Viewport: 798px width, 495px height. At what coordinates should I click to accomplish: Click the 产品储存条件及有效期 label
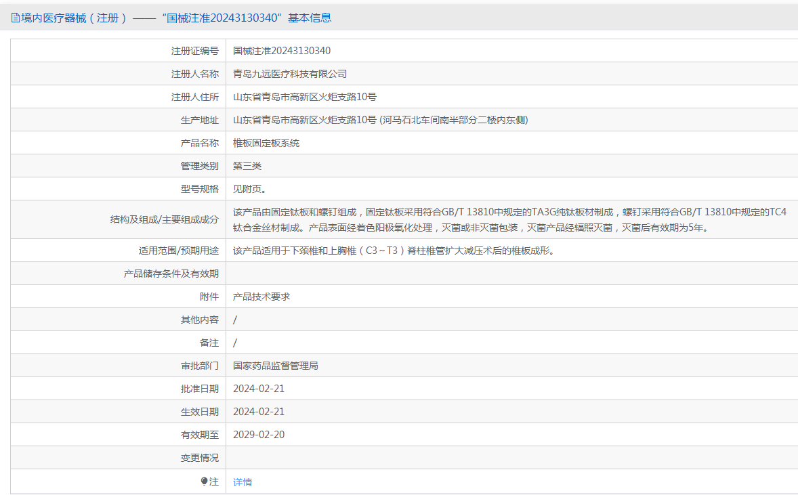pos(171,274)
